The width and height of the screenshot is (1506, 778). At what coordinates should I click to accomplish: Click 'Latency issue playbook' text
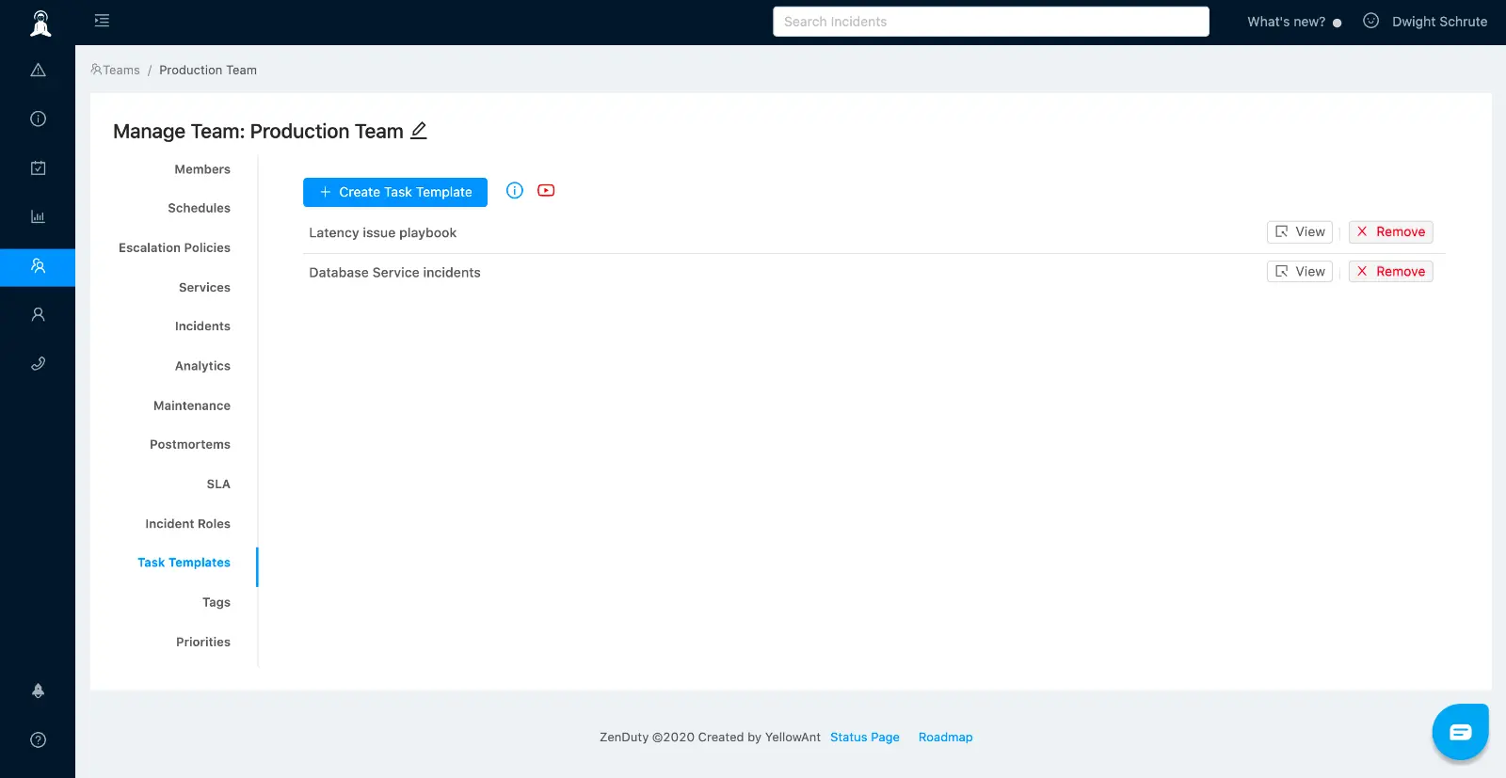382,232
